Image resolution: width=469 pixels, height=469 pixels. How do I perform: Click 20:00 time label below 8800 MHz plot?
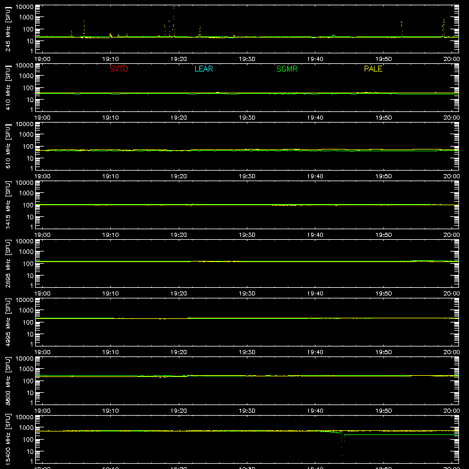[451, 411]
